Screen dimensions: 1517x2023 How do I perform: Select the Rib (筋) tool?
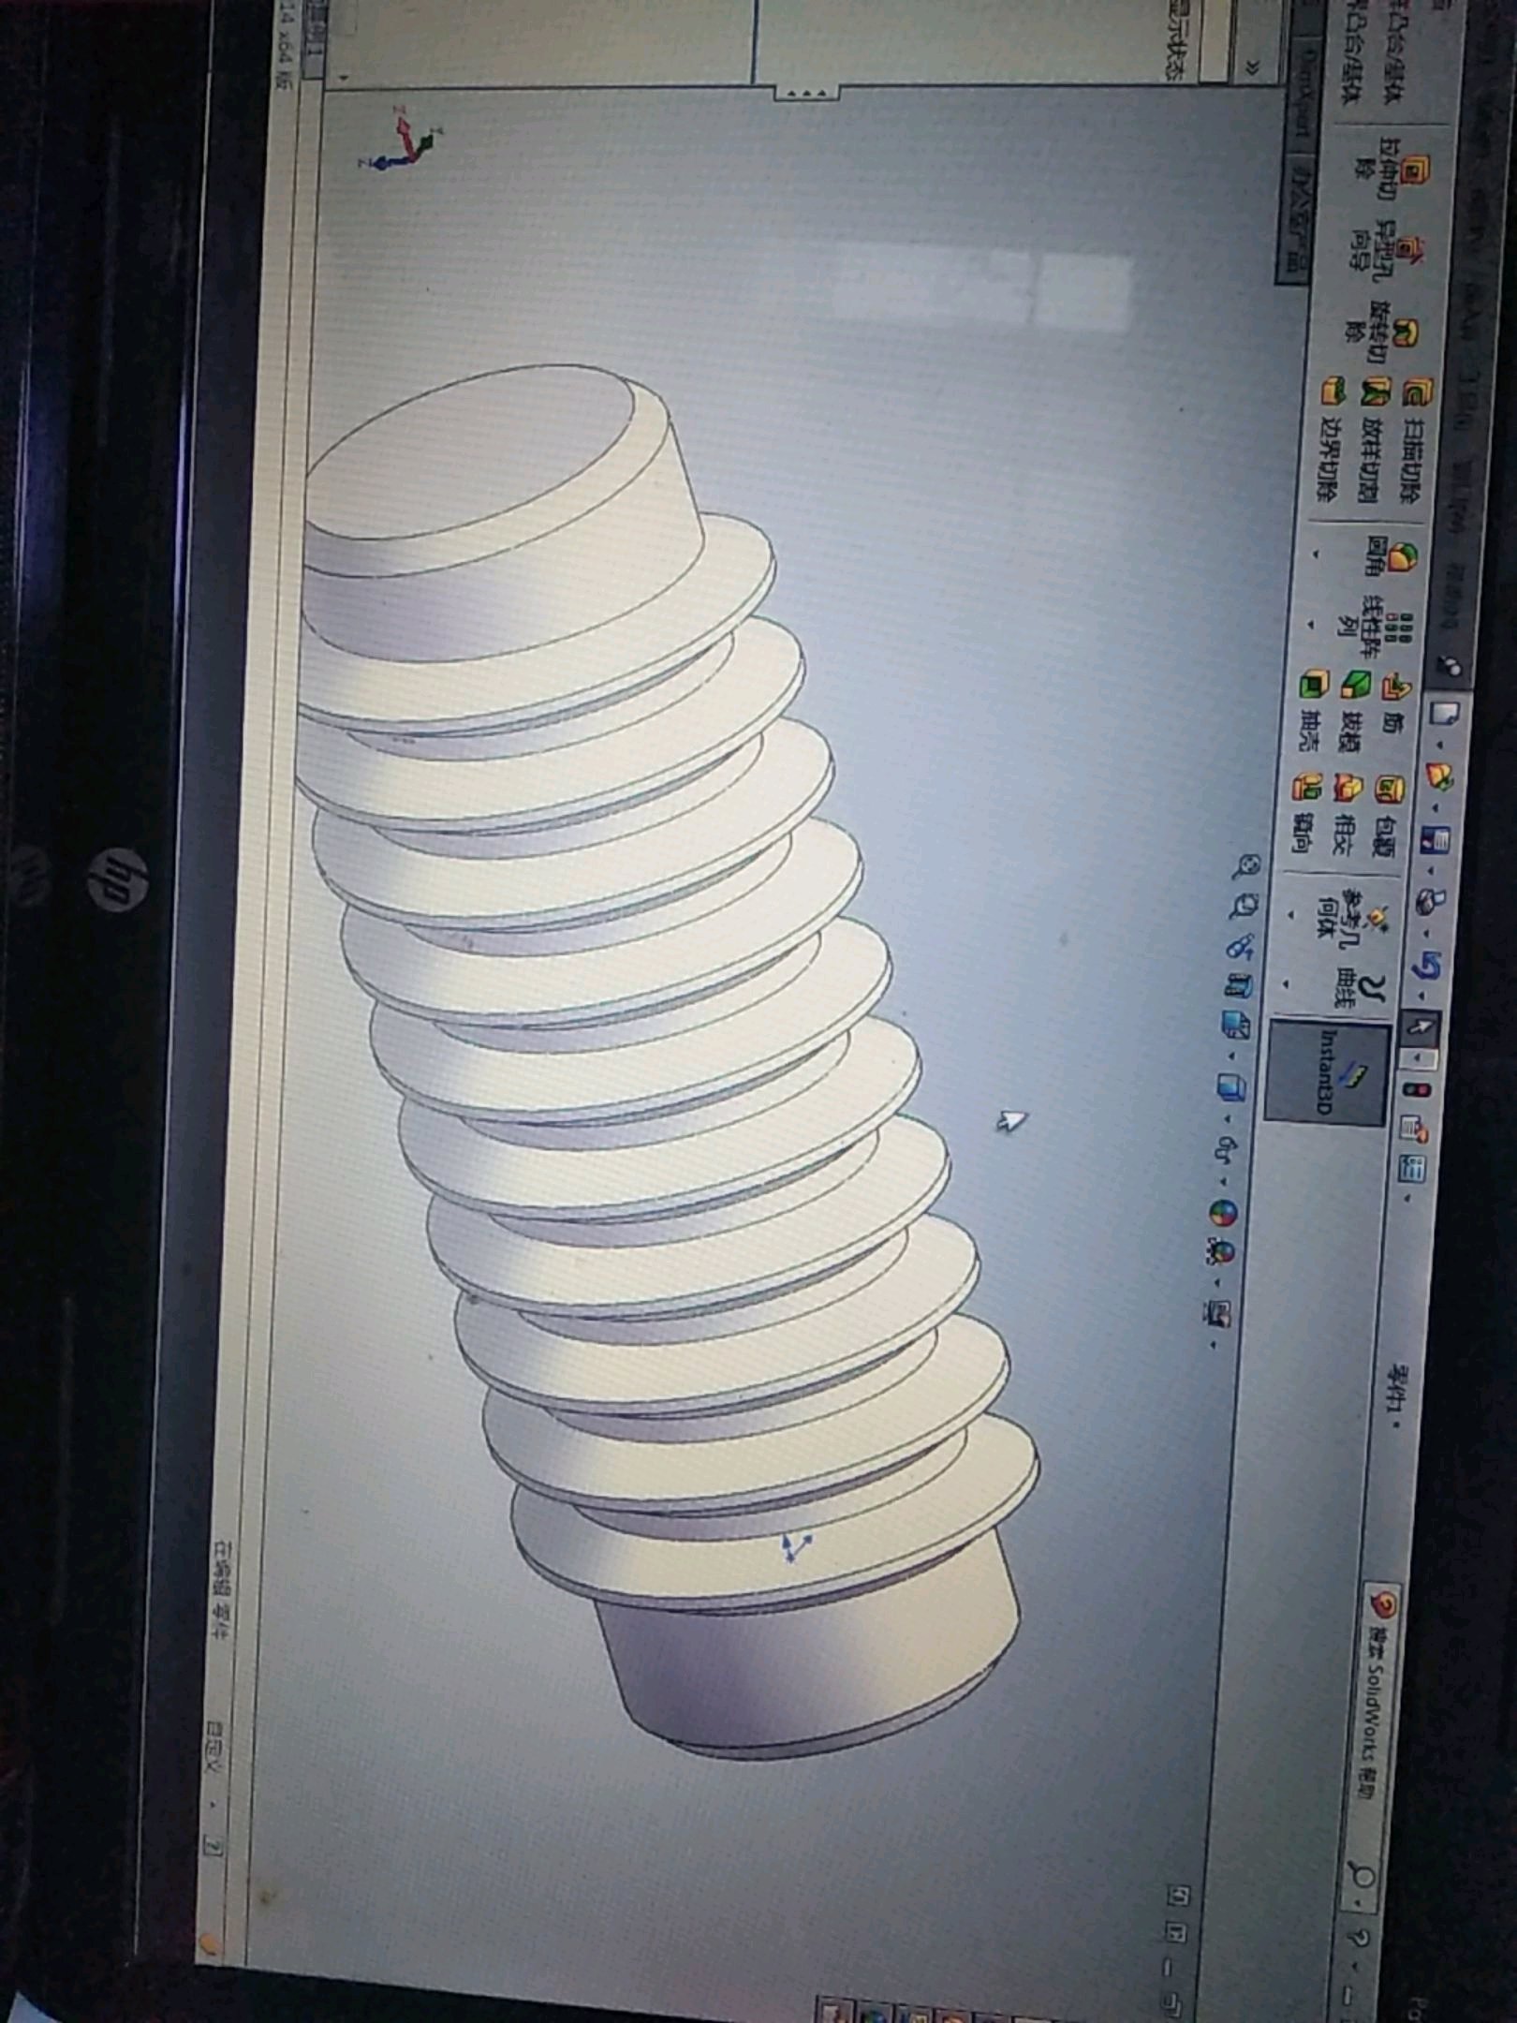point(1395,701)
